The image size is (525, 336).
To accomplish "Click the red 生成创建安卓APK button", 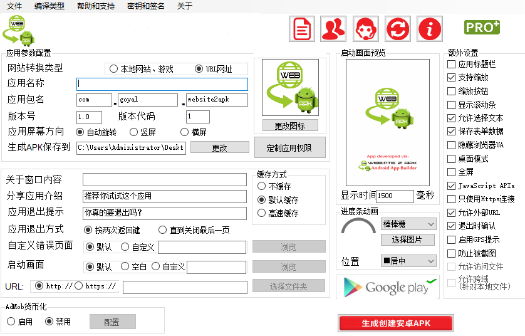I will (396, 323).
